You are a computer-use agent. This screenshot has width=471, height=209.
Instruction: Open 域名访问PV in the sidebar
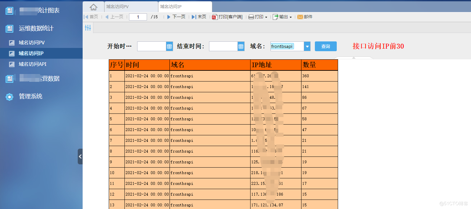[31, 42]
